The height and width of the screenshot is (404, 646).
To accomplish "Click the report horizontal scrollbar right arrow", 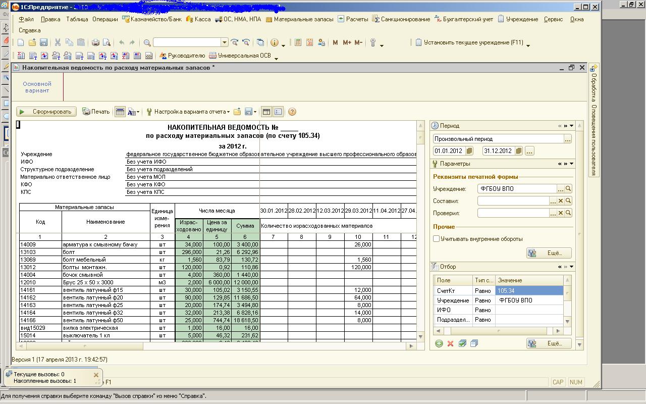I will [x=412, y=346].
